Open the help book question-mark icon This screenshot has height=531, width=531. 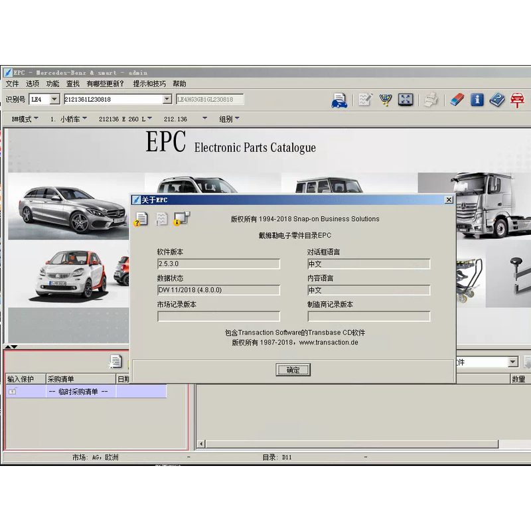pyautogui.click(x=496, y=100)
